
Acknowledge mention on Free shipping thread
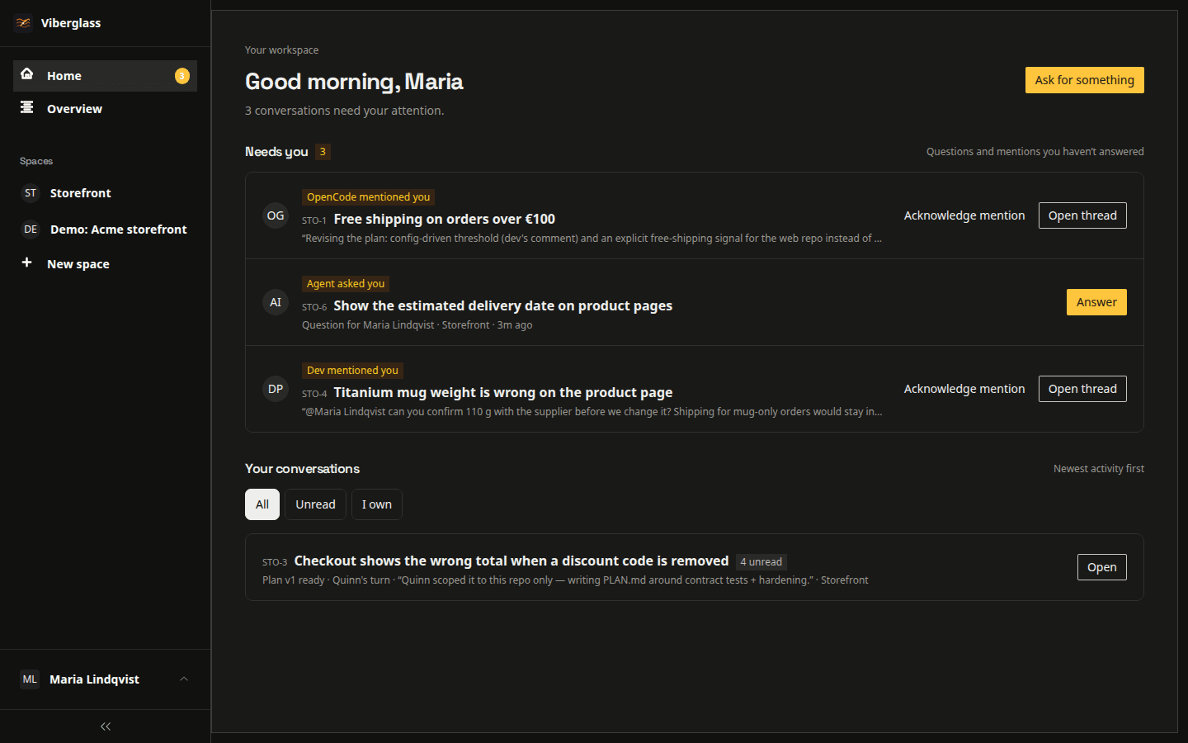click(964, 215)
